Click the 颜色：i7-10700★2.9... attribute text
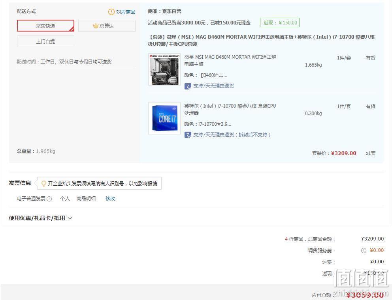Screen dimensions: 392x300 click(x=207, y=124)
